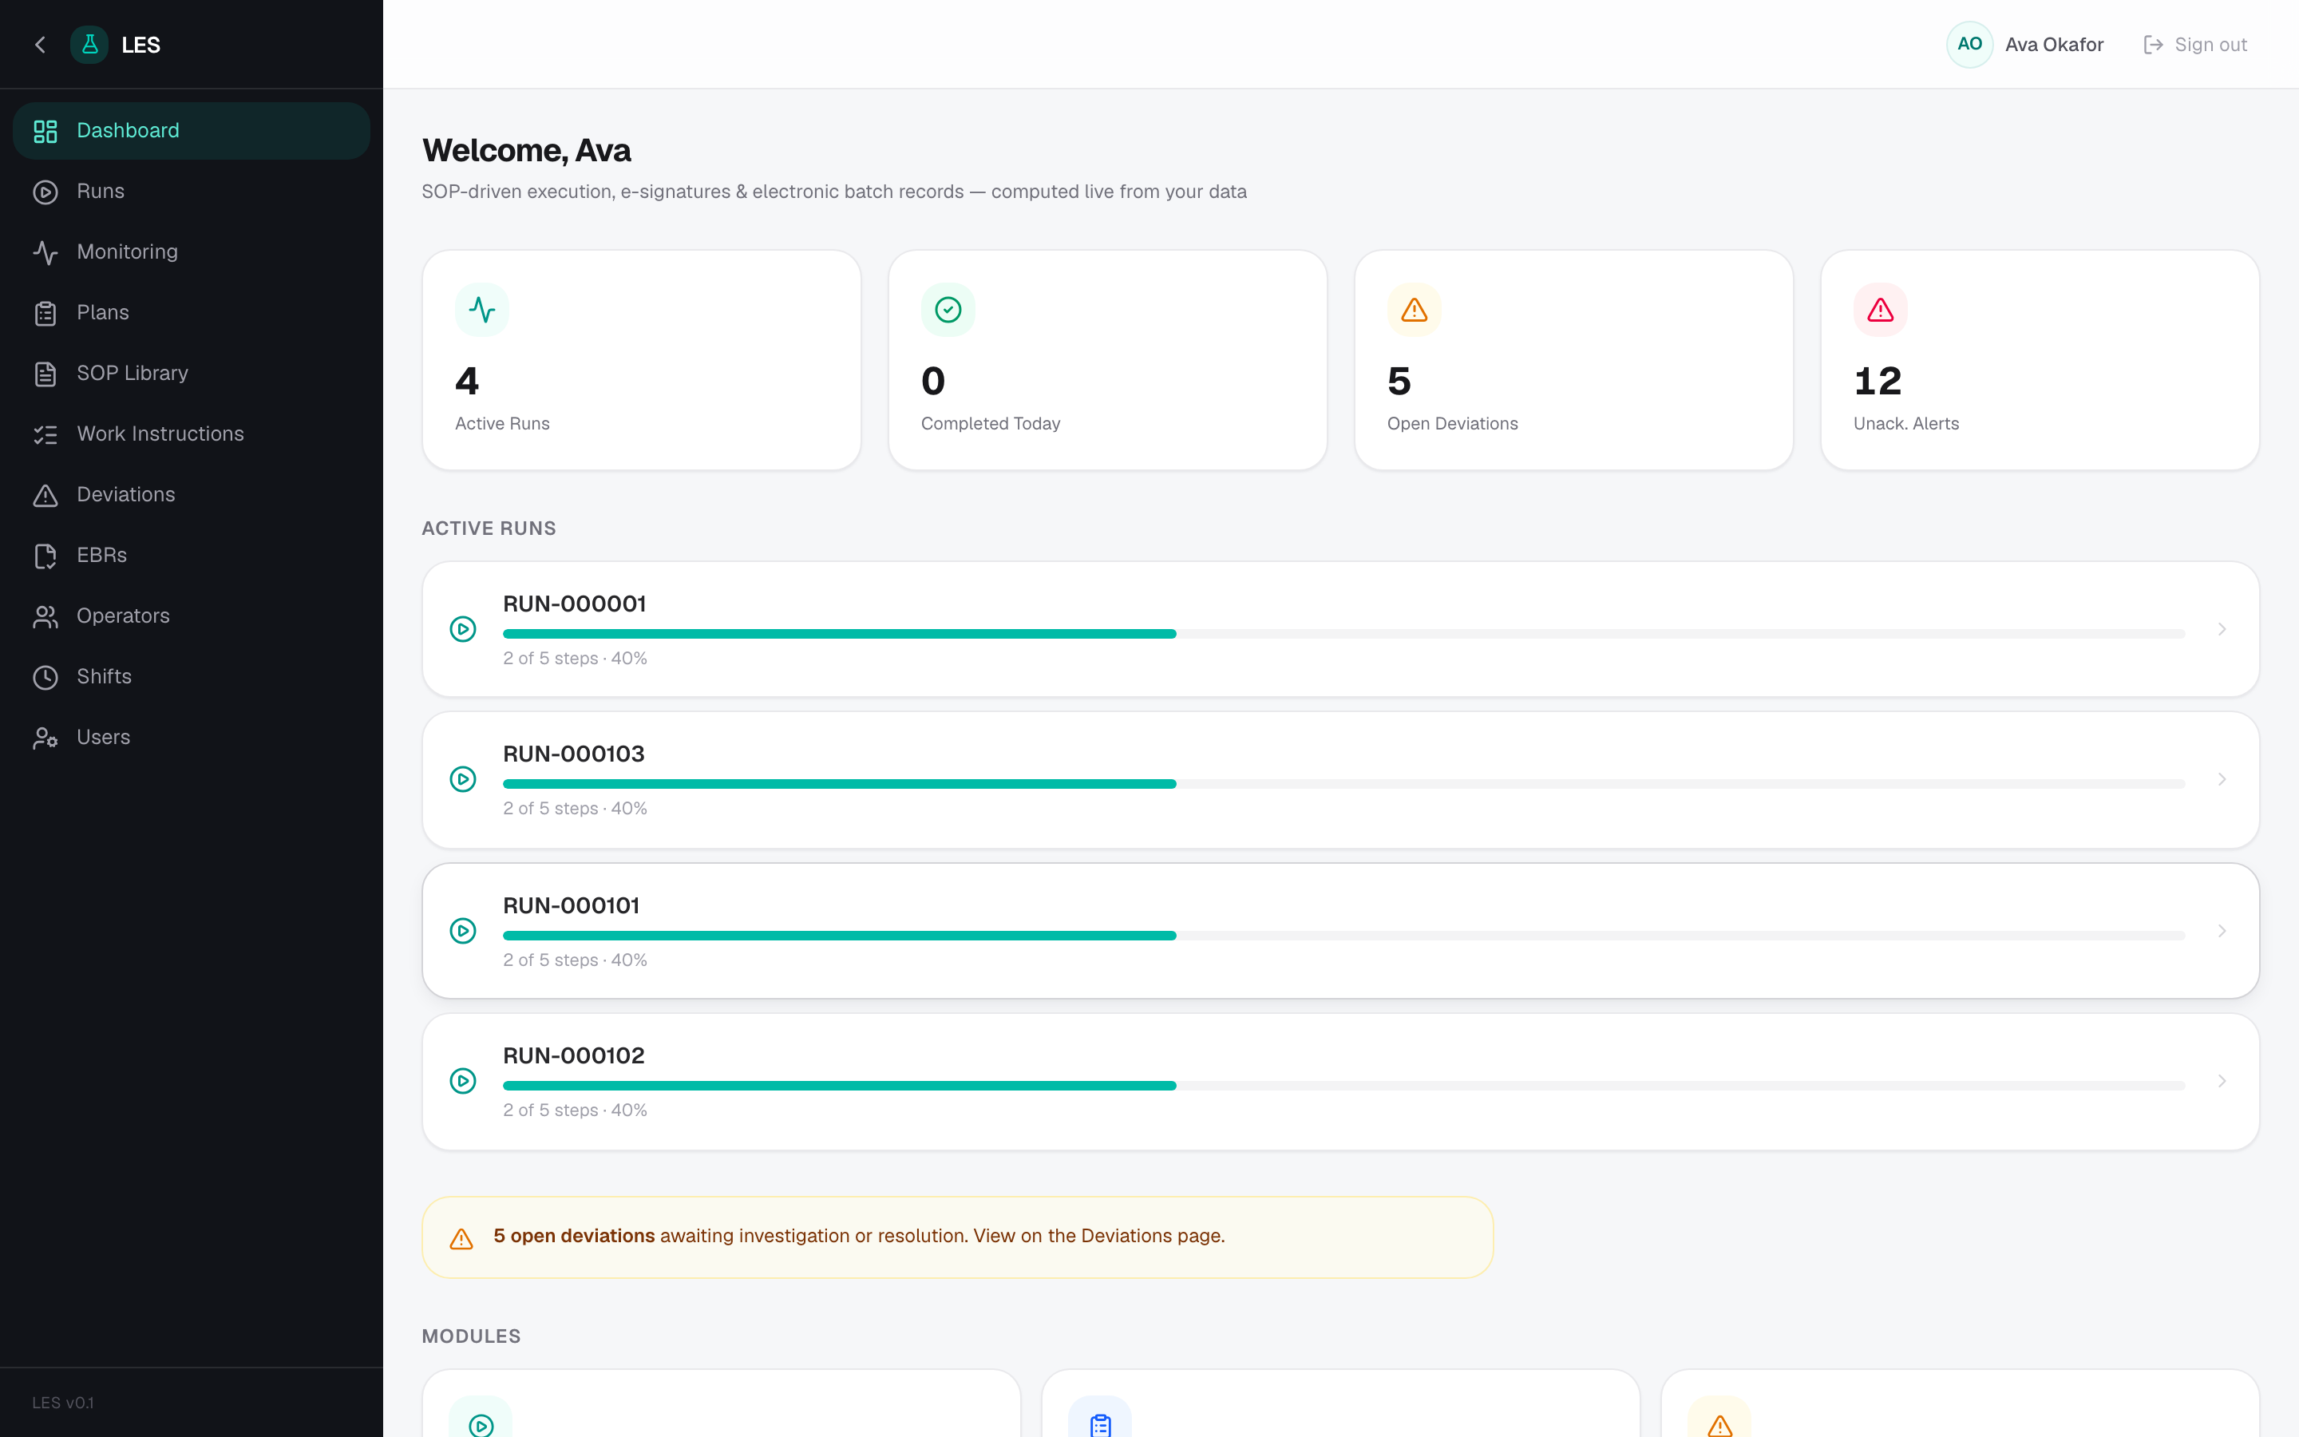
Task: Open Users in sidebar
Action: coord(191,738)
